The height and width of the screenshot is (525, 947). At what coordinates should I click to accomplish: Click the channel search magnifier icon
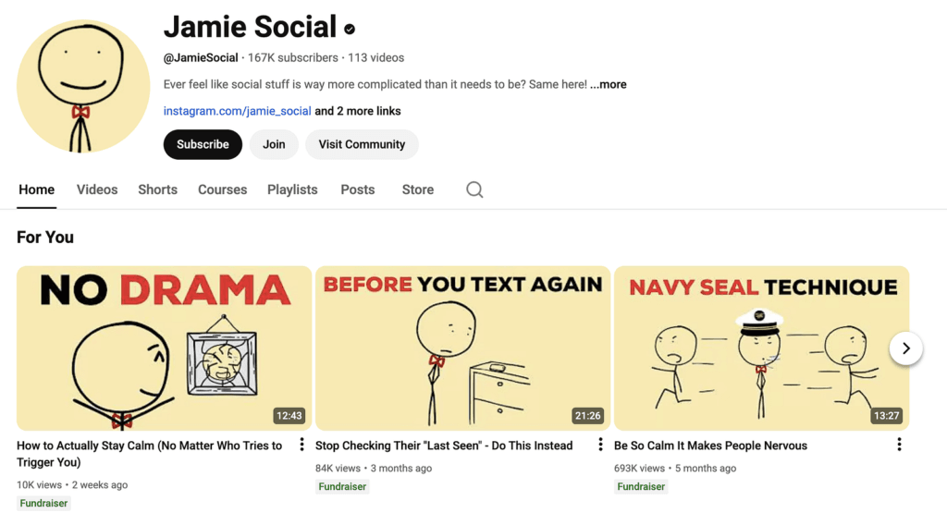tap(474, 189)
